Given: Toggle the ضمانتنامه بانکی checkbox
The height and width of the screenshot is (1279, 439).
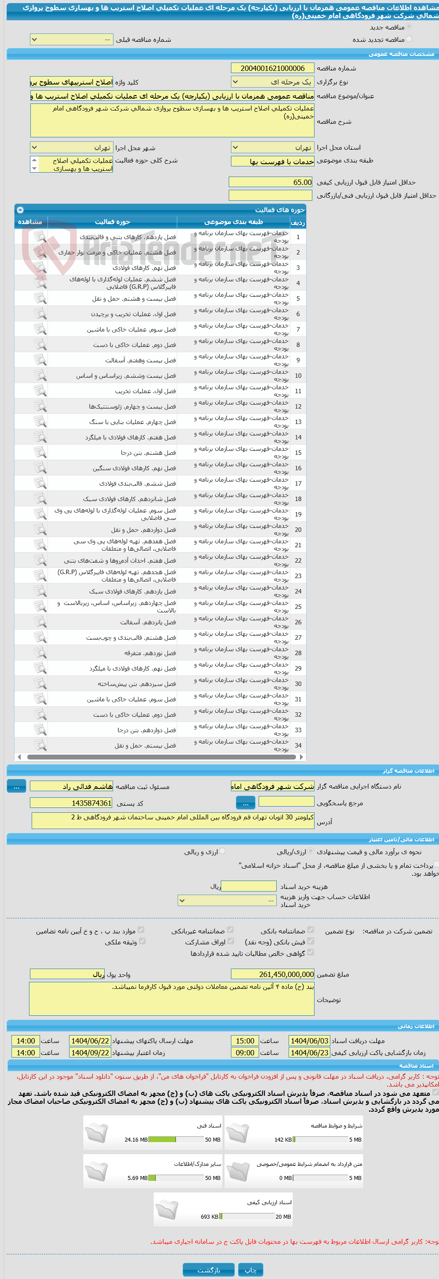Looking at the screenshot, I should (x=311, y=929).
